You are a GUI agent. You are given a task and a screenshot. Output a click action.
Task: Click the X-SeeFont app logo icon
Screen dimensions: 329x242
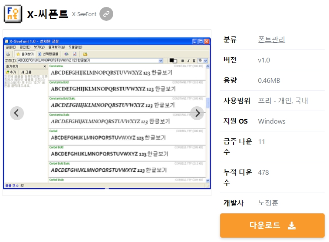13,14
